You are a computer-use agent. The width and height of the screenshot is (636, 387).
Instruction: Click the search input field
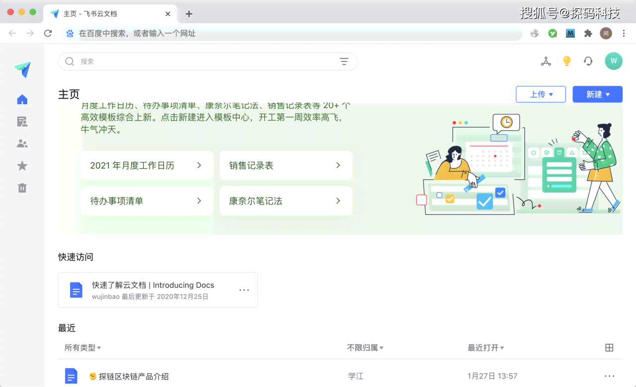tap(199, 61)
